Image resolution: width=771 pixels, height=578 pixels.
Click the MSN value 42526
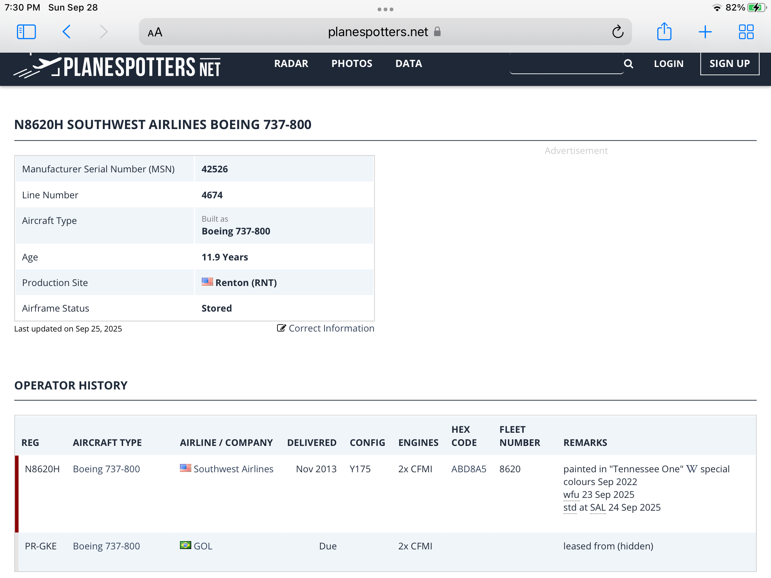pyautogui.click(x=215, y=169)
